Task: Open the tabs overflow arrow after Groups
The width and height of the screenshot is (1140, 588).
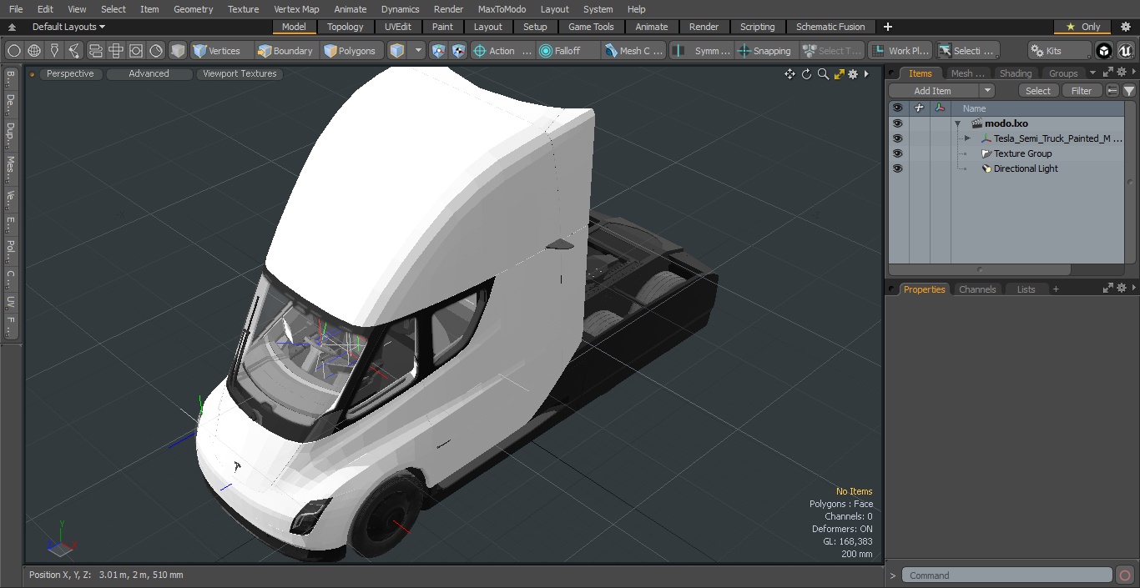Action: click(x=1092, y=73)
